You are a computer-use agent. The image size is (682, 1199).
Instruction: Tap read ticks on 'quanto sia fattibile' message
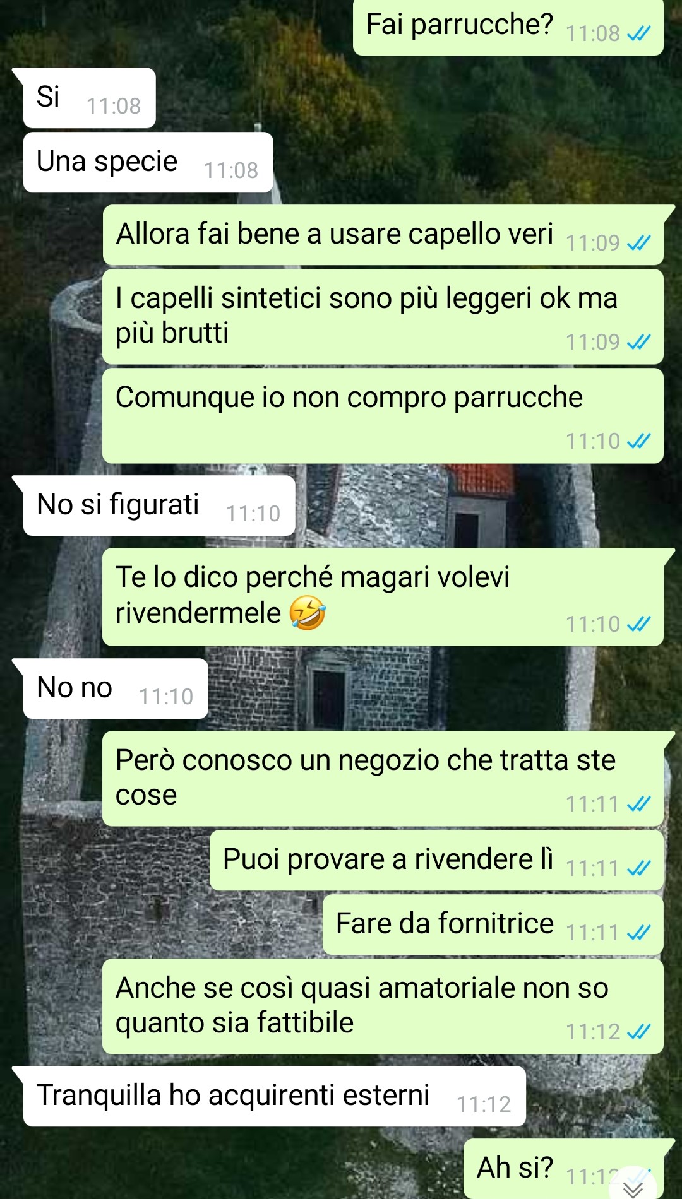638,1031
